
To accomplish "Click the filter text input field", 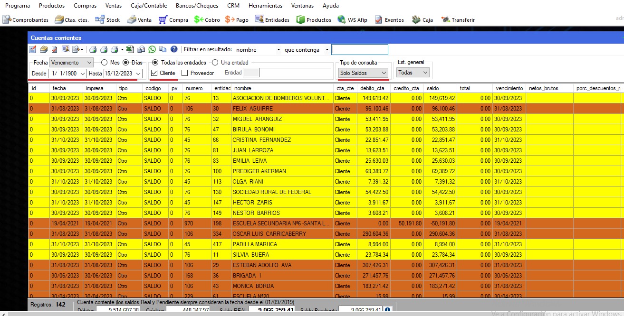I will click(359, 49).
